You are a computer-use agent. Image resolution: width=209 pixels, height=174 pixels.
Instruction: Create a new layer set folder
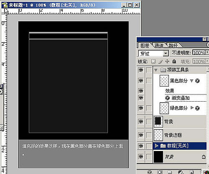tap(170, 172)
